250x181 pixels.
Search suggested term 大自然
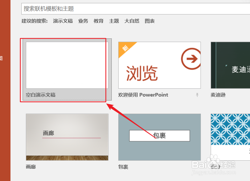tap(132, 21)
